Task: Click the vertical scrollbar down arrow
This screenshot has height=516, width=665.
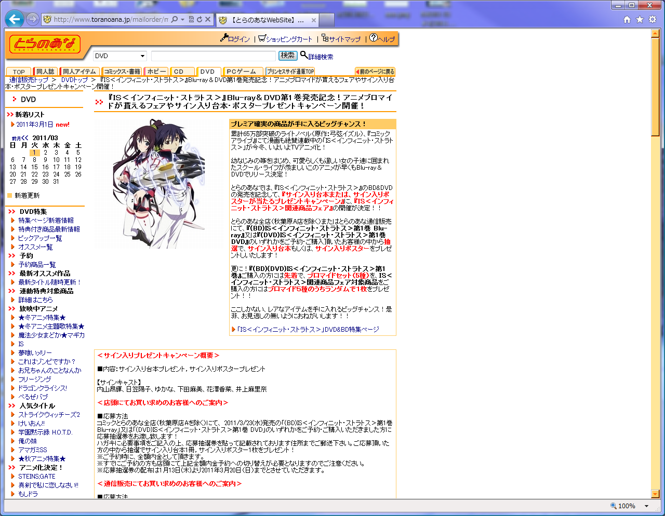Action: click(655, 494)
